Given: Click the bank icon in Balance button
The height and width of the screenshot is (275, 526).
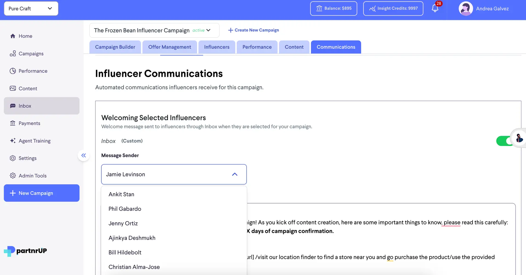Looking at the screenshot, I should point(319,8).
